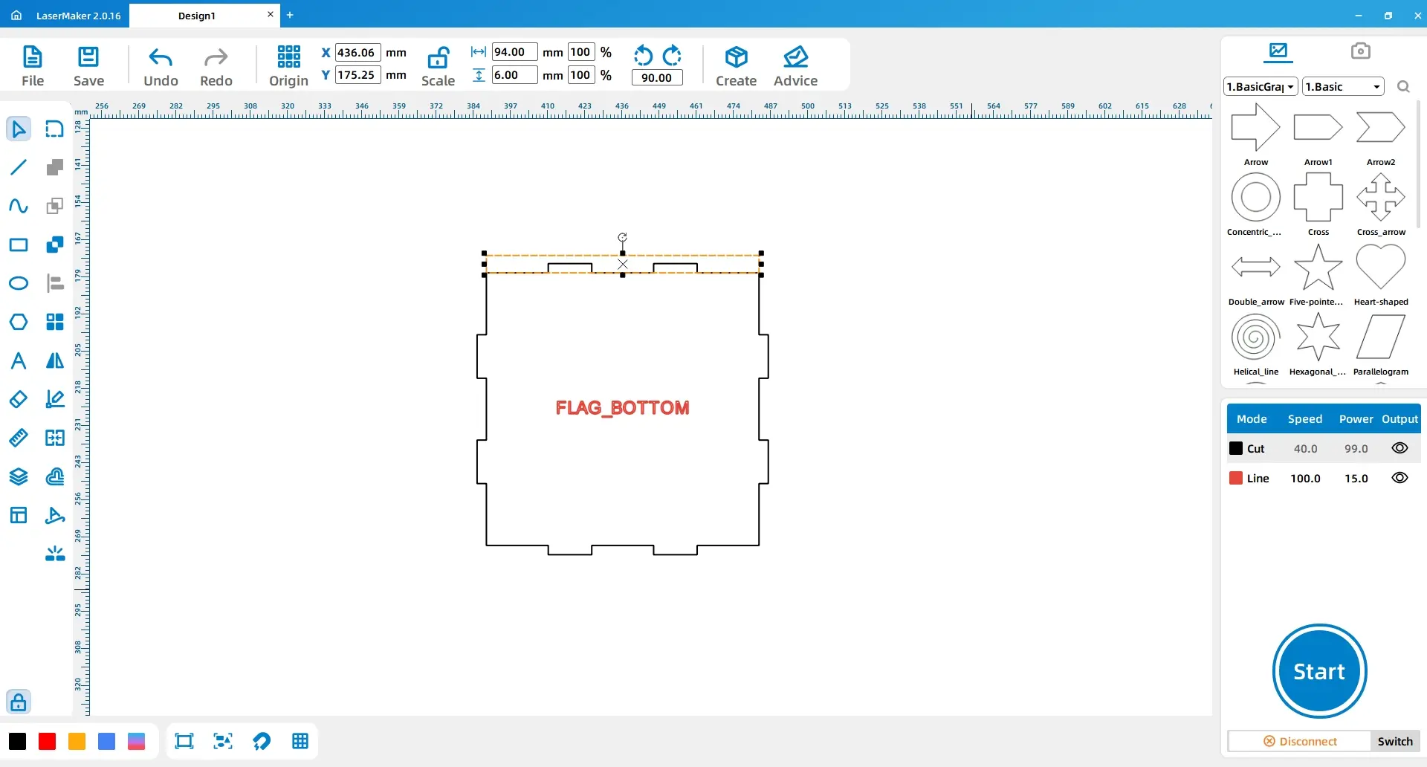Click the width 94.00 input field
Screen dimensions: 1427x767
514,52
